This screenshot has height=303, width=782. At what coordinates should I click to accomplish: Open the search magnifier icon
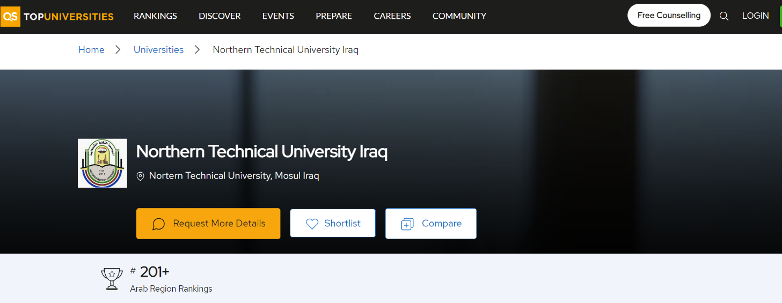tap(724, 16)
